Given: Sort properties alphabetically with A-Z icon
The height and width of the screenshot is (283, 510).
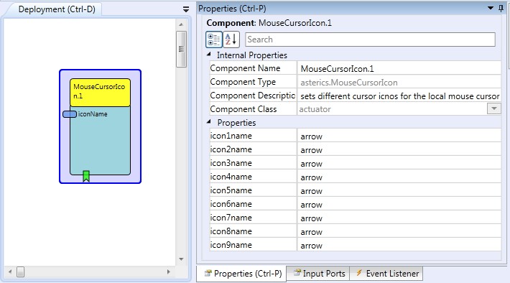Looking at the screenshot, I should tap(231, 40).
